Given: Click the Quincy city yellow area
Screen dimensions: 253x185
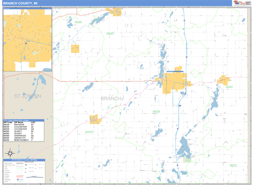Looking at the screenshot, I should (222, 80).
